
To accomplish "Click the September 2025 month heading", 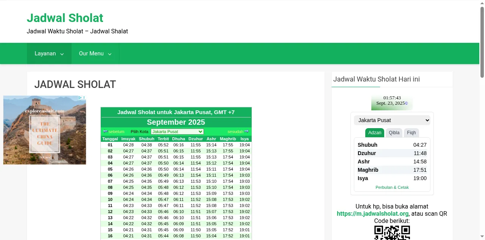I will click(x=176, y=122).
